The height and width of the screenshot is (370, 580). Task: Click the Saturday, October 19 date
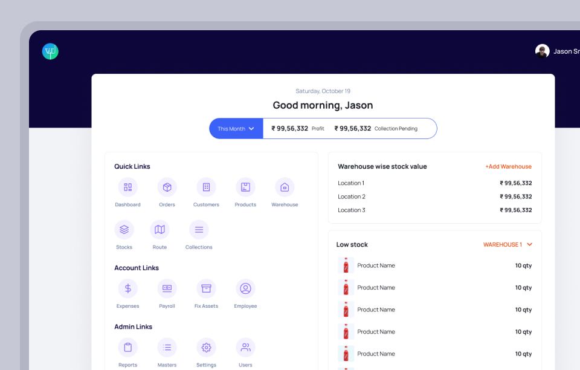coord(323,91)
